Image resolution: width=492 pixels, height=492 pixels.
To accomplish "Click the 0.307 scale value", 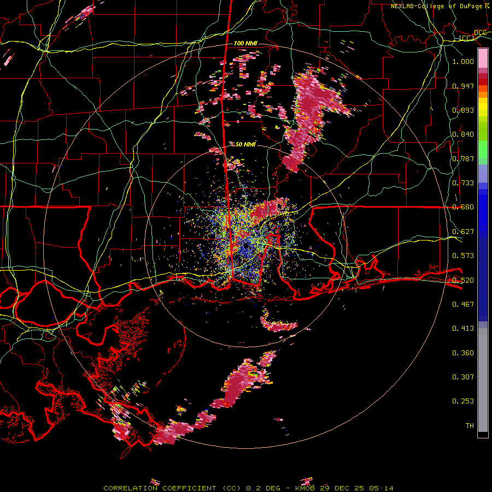I will tap(463, 377).
